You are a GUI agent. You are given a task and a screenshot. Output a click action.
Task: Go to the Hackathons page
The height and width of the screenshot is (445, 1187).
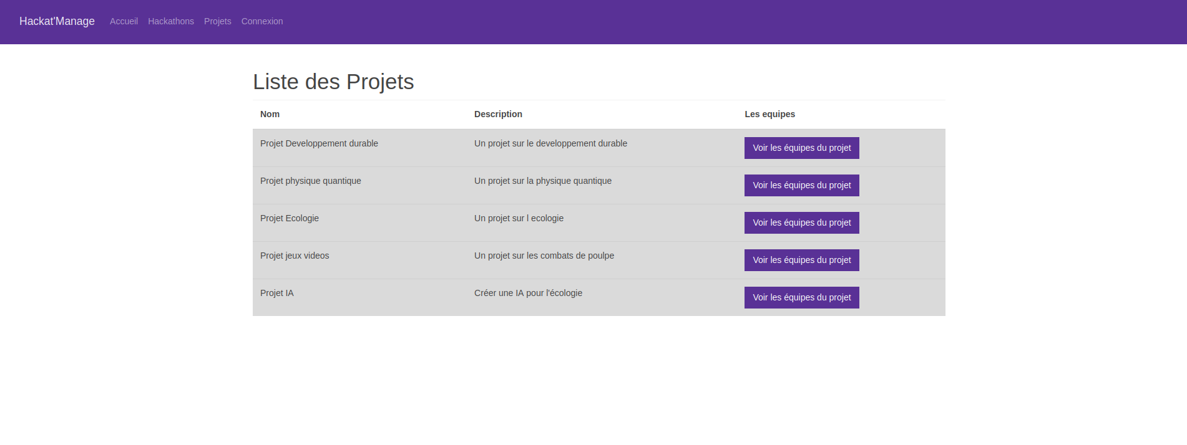tap(171, 21)
